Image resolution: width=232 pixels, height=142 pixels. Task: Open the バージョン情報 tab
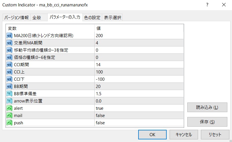[17, 18]
